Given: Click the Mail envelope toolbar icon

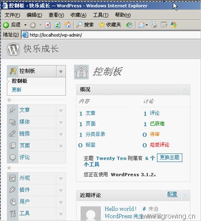Looking at the screenshot, I should point(142,25).
